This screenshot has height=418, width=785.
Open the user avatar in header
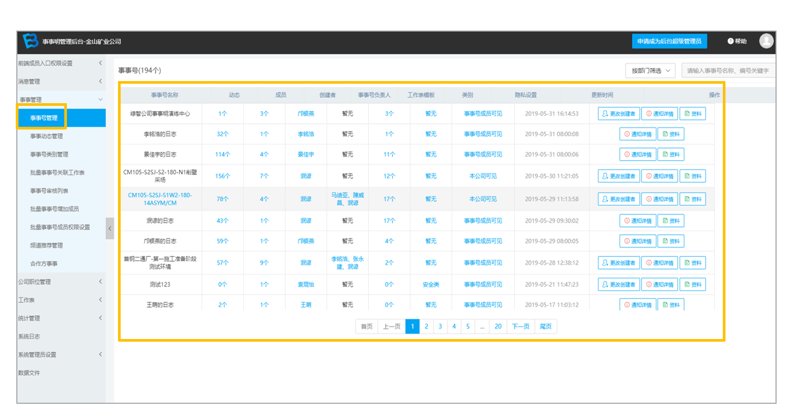coord(767,41)
